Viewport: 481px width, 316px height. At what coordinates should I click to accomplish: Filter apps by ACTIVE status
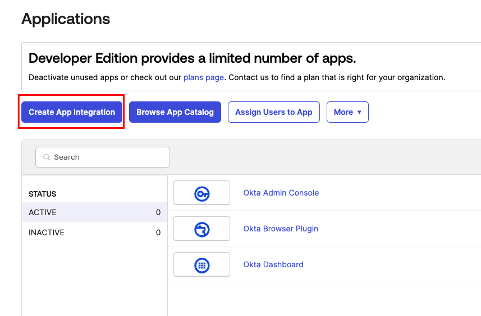pyautogui.click(x=94, y=212)
